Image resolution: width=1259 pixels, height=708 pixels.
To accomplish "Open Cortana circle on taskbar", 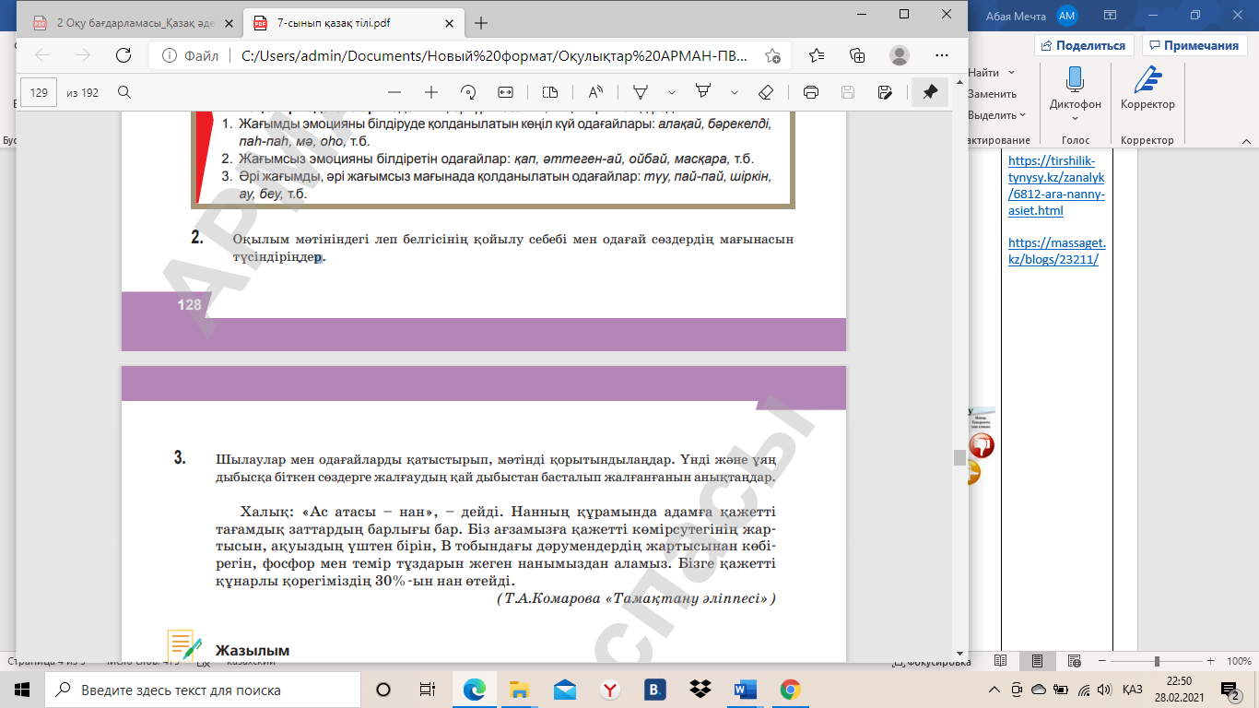I will pyautogui.click(x=383, y=690).
